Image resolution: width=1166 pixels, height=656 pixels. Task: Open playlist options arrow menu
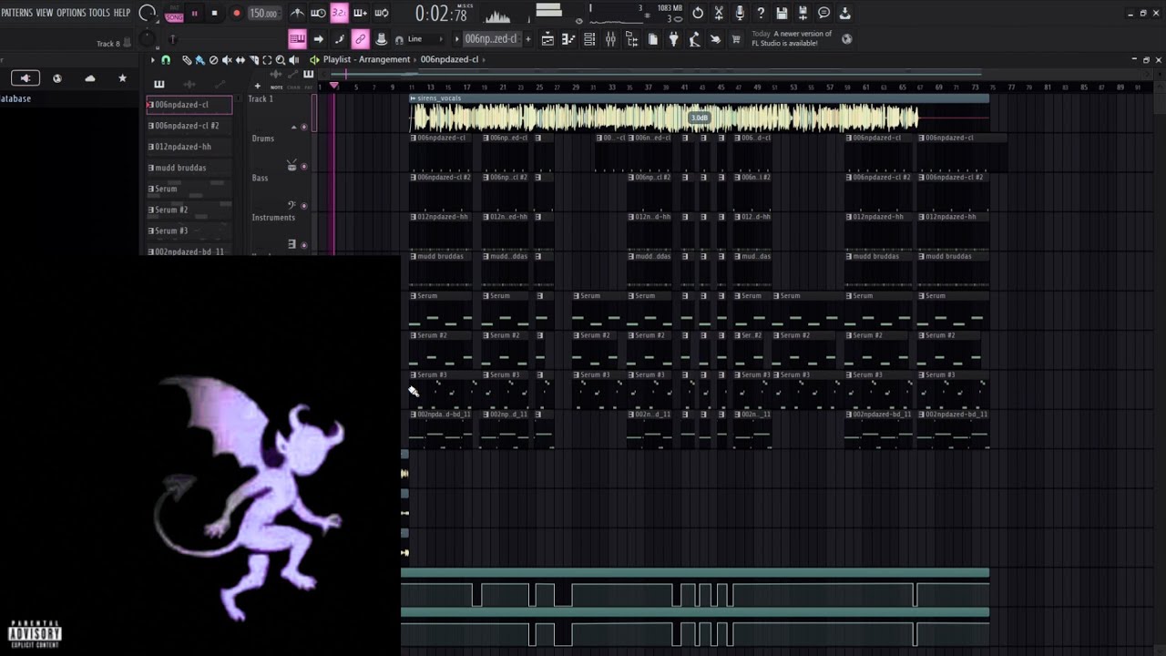point(153,59)
